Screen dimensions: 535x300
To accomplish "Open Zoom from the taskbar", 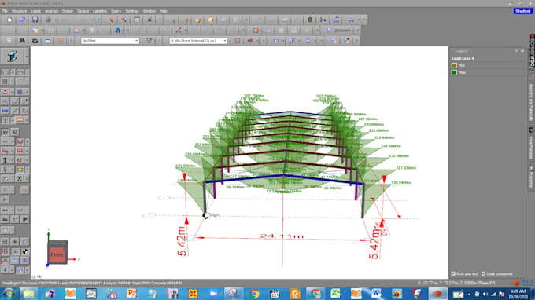I will pos(213,294).
